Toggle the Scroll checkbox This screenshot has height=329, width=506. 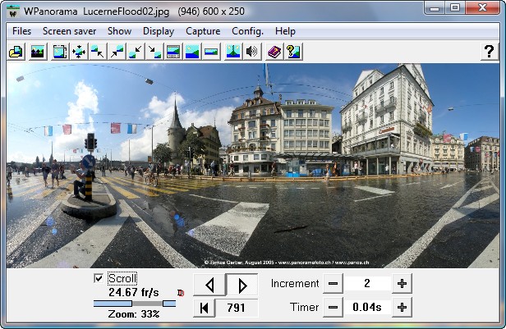pos(99,278)
